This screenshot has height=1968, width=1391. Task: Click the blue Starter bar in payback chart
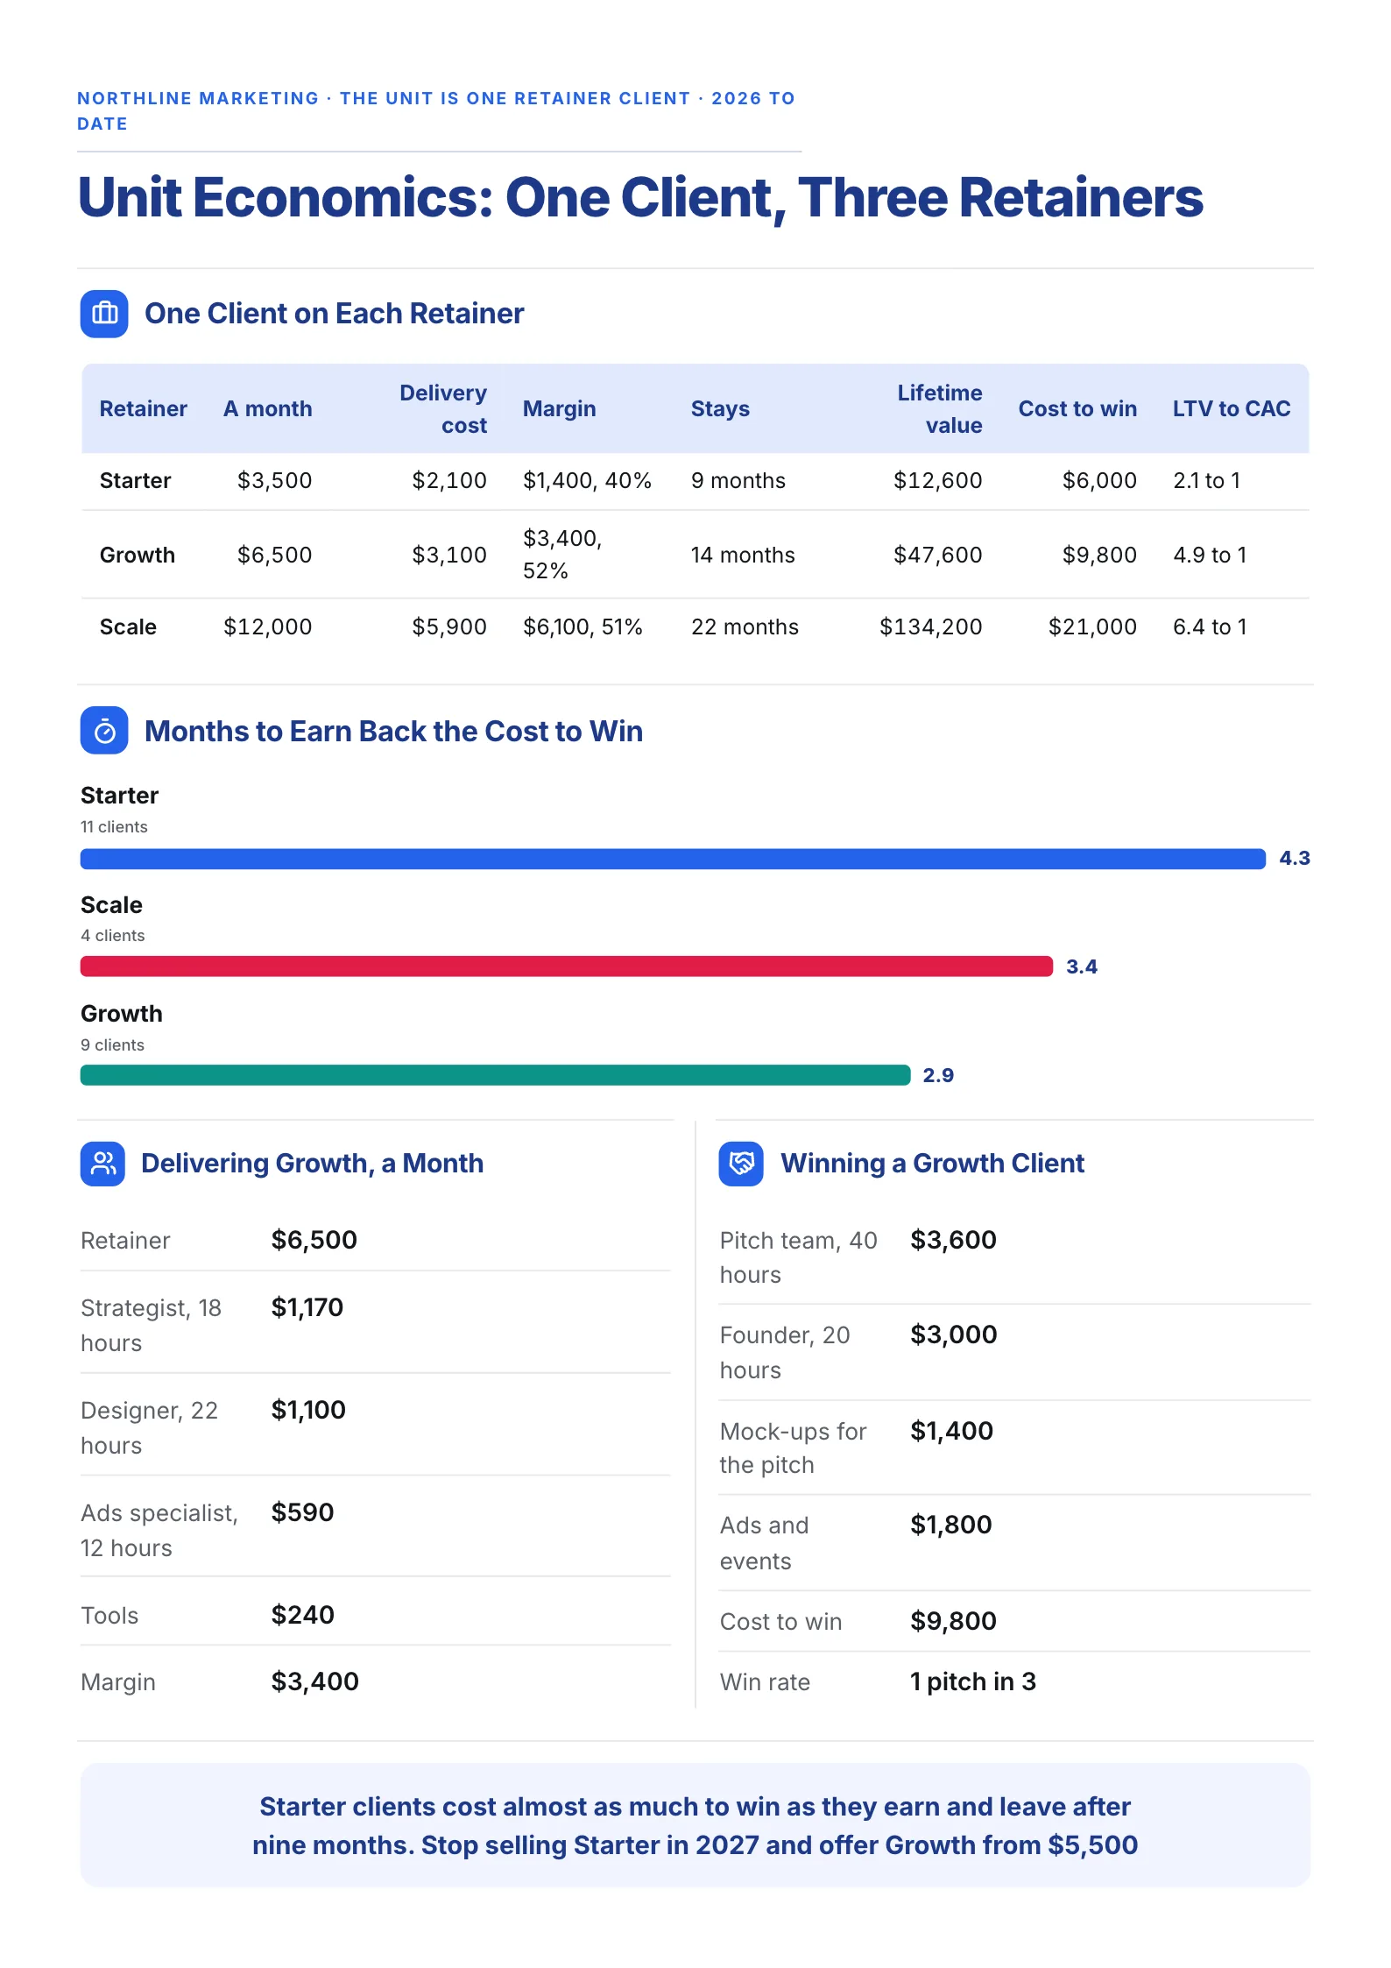[x=673, y=859]
